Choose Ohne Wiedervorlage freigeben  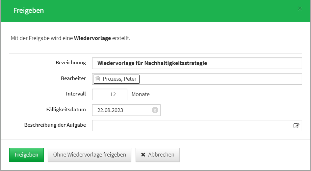pyautogui.click(x=90, y=155)
